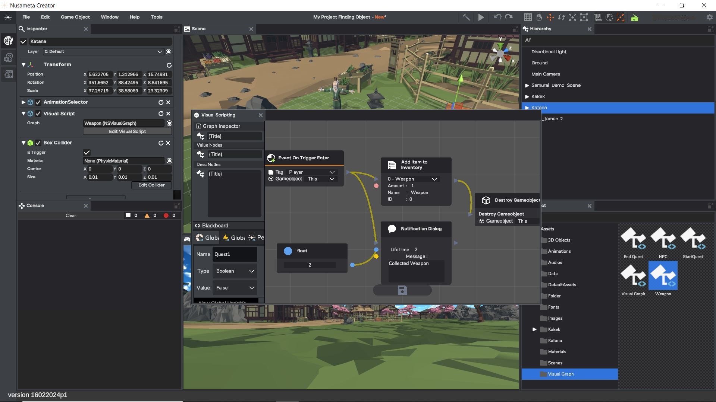Screen dimensions: 716x402
Task: Open the Game Object menu
Action: coord(75,17)
